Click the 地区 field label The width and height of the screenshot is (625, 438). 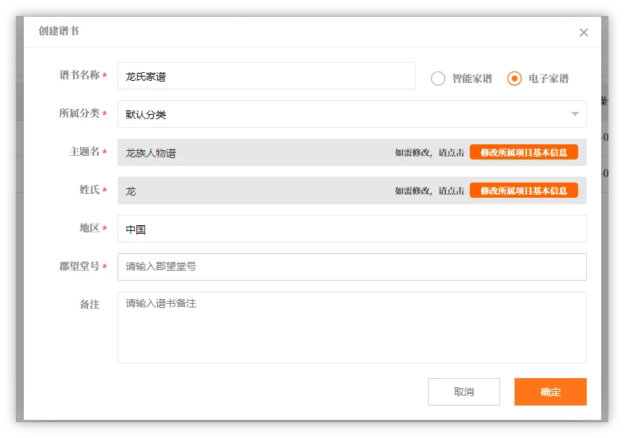pos(89,228)
